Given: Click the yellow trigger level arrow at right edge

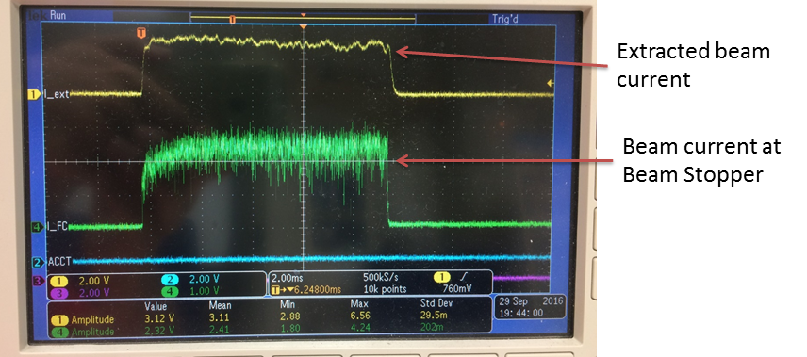Looking at the screenshot, I should click(x=551, y=82).
